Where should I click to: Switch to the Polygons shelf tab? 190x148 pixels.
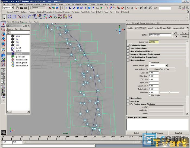point(32,12)
